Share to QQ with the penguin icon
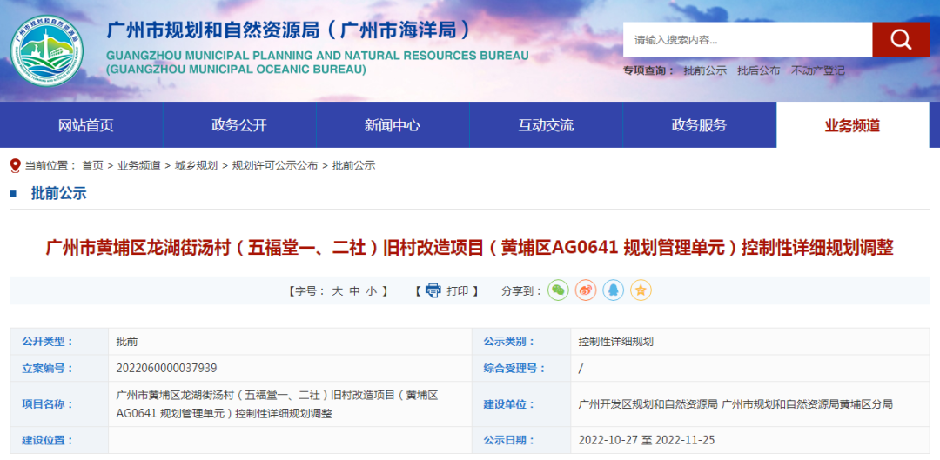This screenshot has height=460, width=940. [614, 290]
